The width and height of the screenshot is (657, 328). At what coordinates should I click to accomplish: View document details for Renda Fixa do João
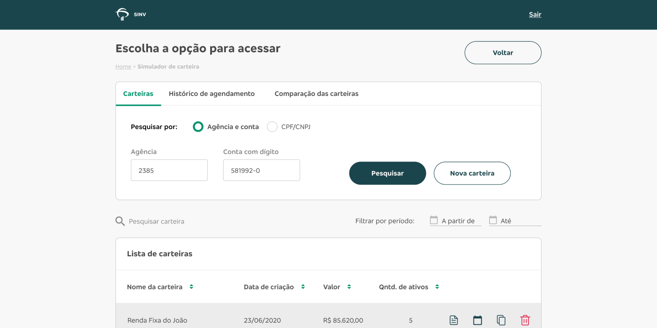pos(454,320)
